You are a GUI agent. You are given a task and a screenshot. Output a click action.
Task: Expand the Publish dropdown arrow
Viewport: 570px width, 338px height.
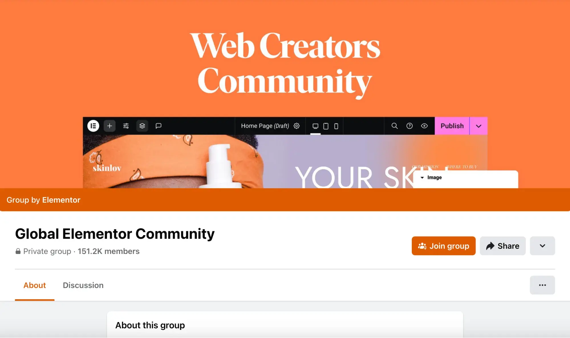(x=479, y=126)
